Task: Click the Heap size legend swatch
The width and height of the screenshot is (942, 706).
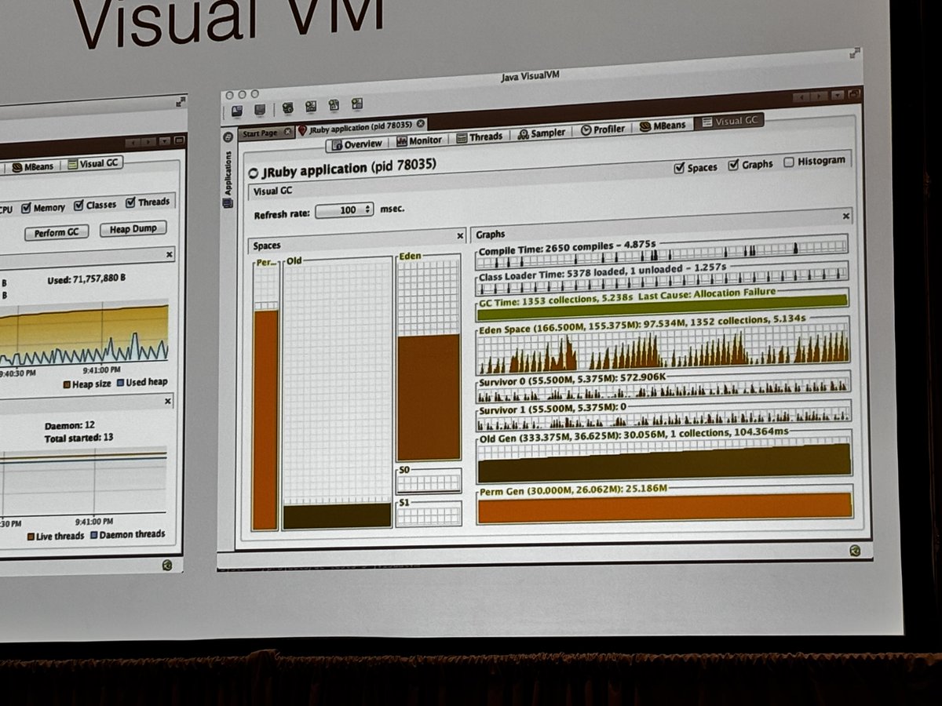Action: click(x=66, y=385)
